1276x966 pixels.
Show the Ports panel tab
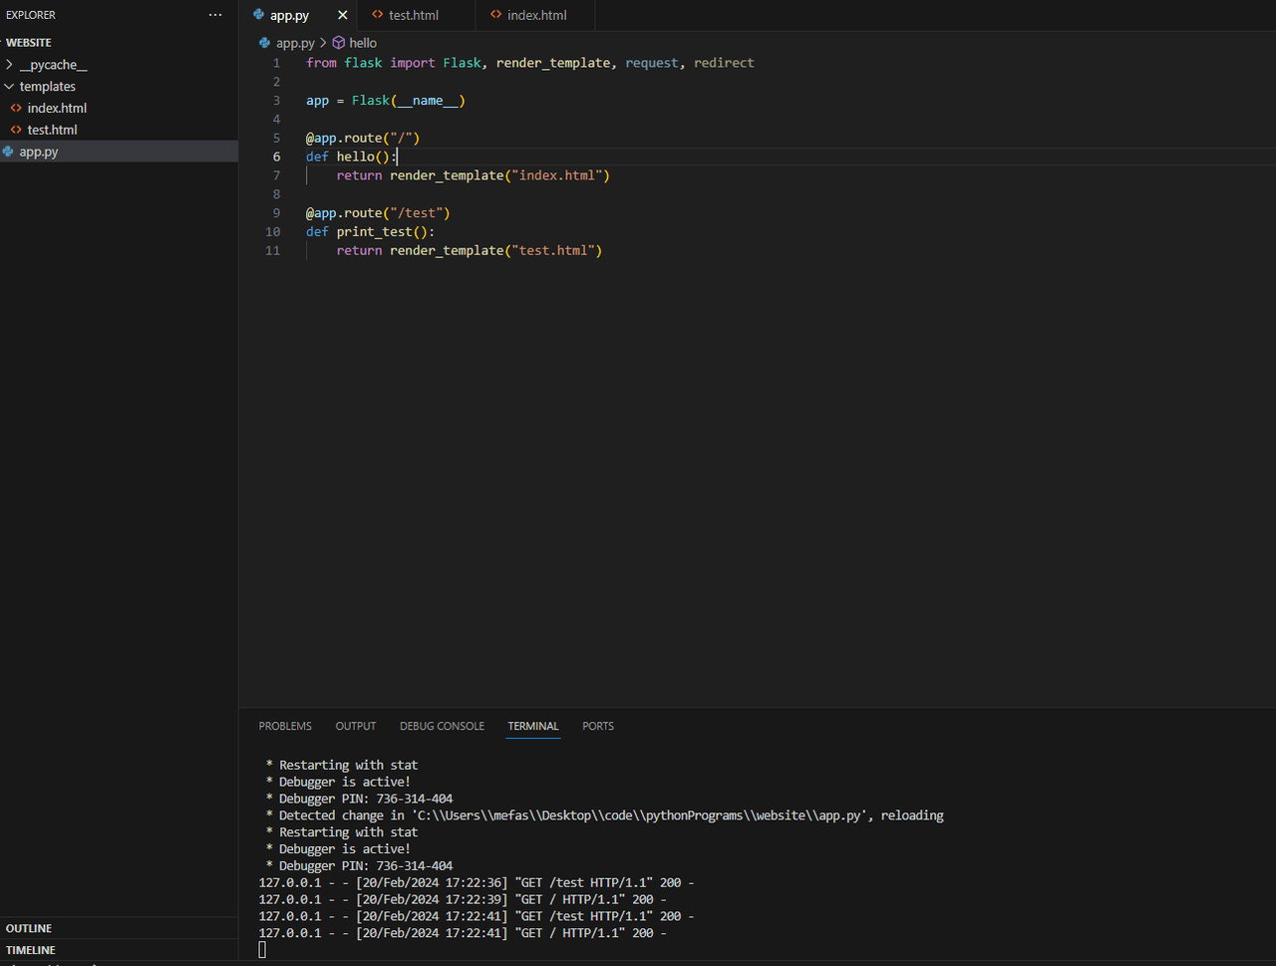(598, 726)
